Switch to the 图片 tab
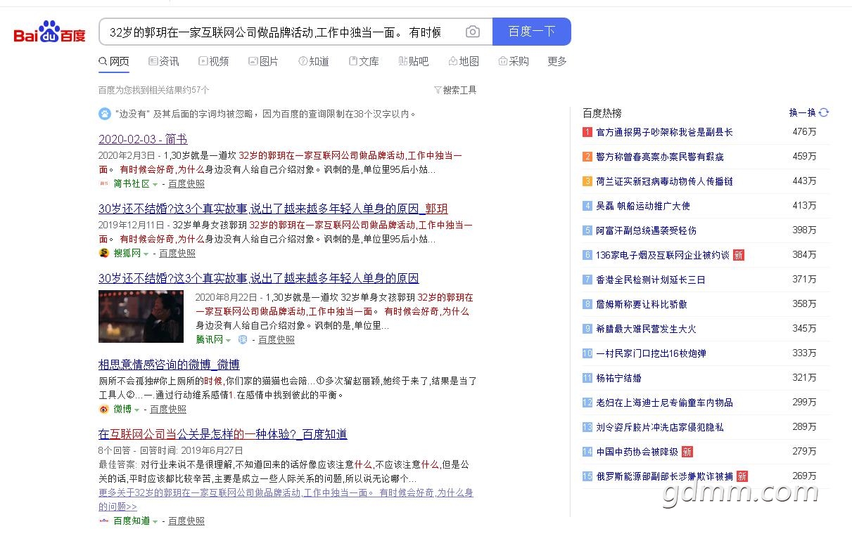 pos(264,61)
